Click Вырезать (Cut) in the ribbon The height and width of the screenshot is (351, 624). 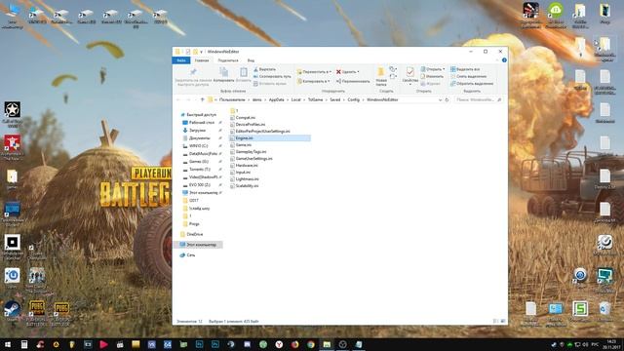(x=264, y=69)
